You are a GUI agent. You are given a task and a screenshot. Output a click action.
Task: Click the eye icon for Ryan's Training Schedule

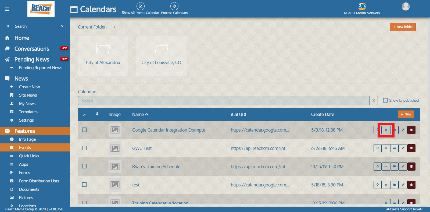[x=386, y=167]
